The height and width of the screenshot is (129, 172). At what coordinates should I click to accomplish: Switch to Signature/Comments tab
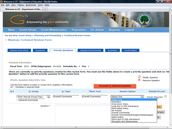coord(91,50)
